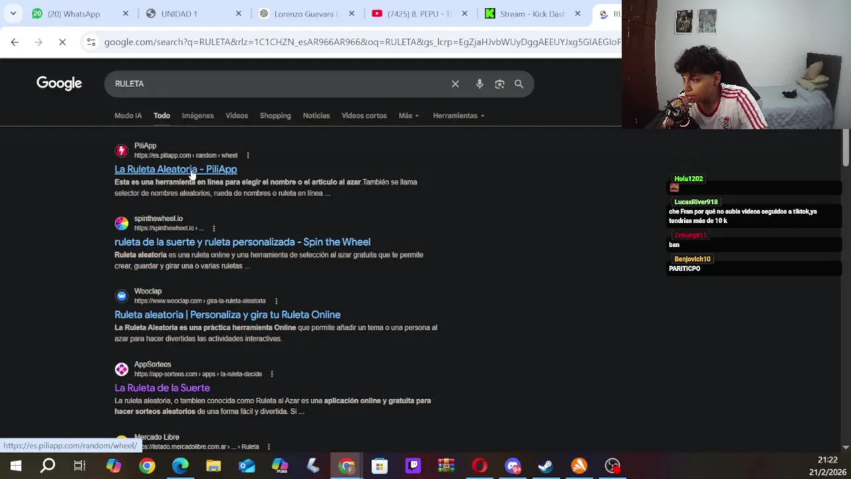Image resolution: width=851 pixels, height=479 pixels.
Task: Open the tab search dropdown arrow
Action: [x=13, y=13]
